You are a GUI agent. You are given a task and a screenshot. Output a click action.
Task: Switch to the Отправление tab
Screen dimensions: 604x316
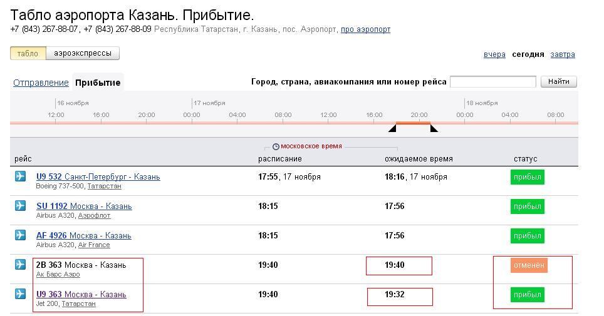[41, 83]
